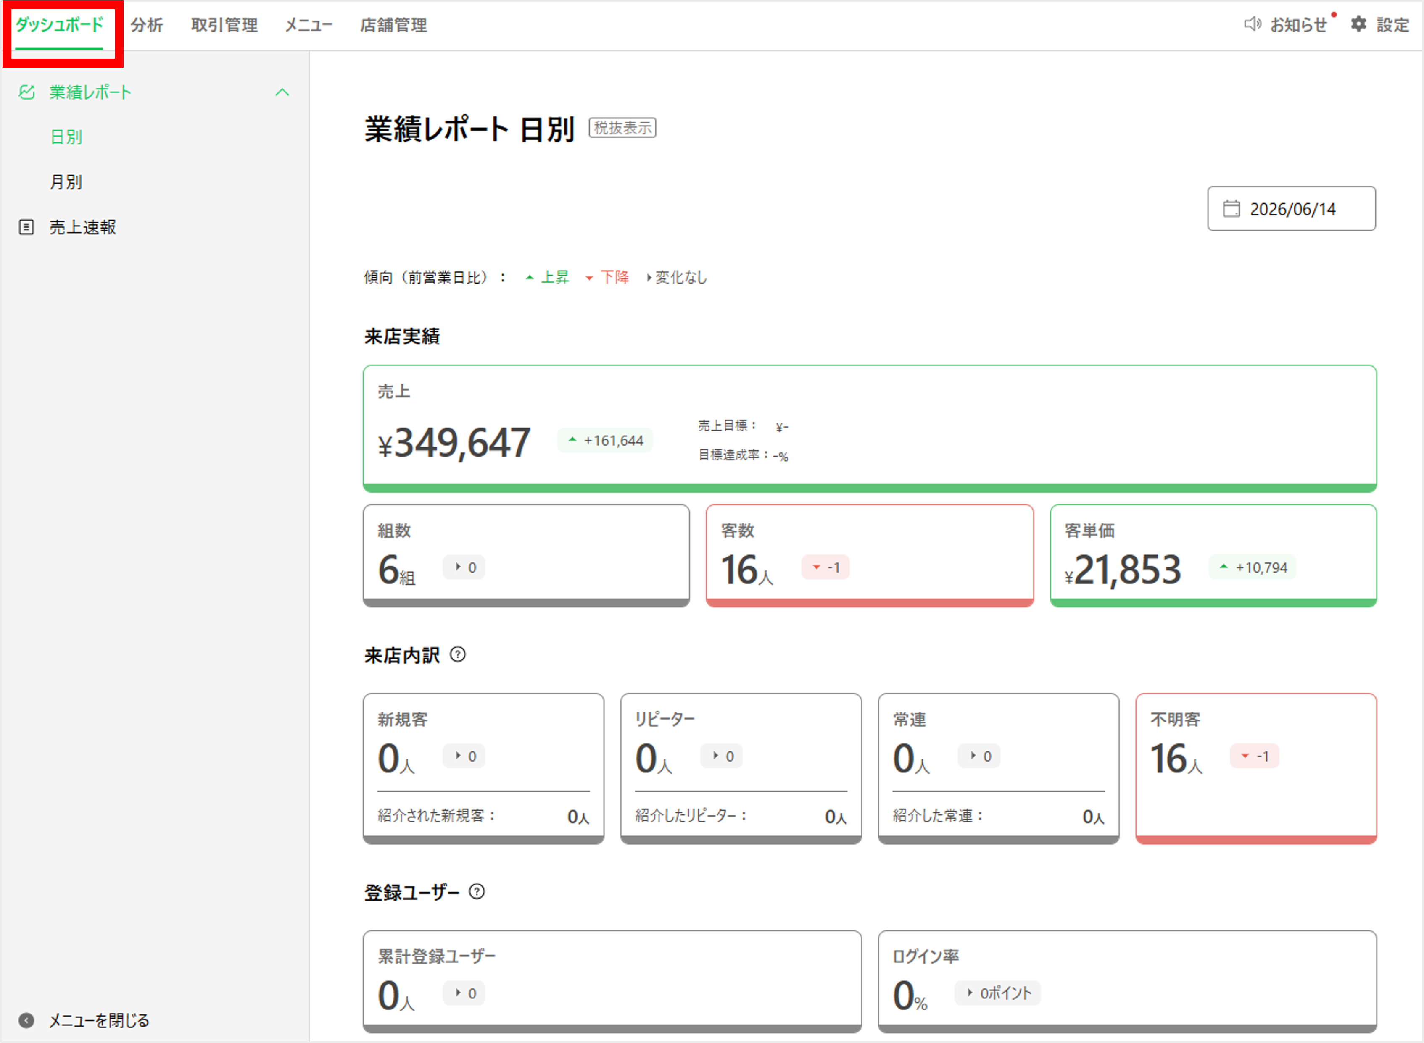Click the calendar icon in date field
The height and width of the screenshot is (1043, 1424).
(1231, 208)
